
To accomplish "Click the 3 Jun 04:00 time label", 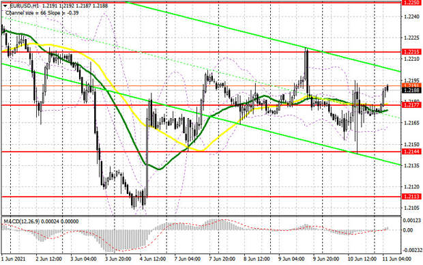I will pyautogui.click(x=84, y=259).
